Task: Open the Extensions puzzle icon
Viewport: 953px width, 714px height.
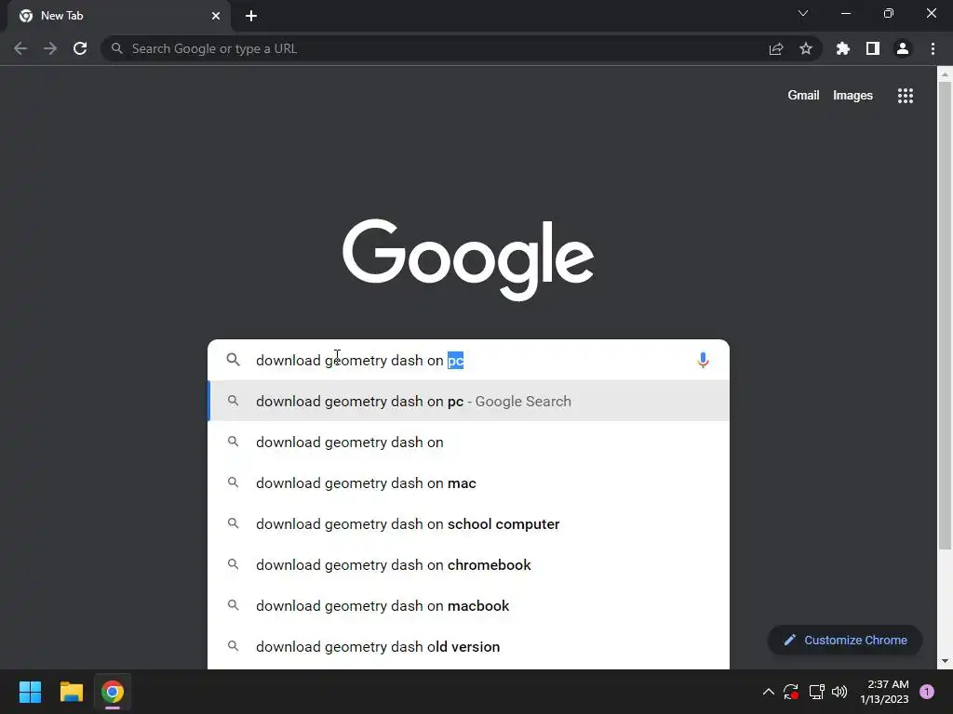Action: (x=843, y=48)
